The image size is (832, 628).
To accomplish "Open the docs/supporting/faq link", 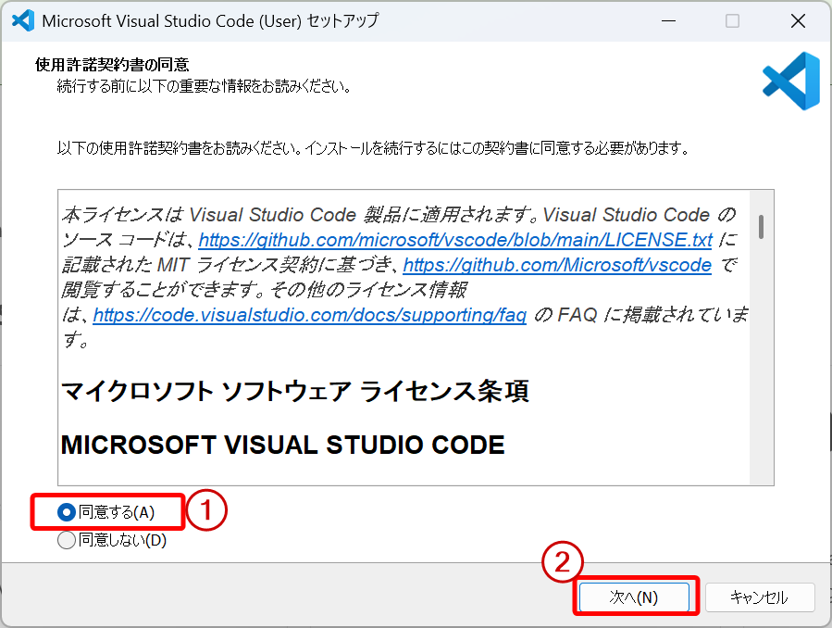I will pyautogui.click(x=310, y=315).
